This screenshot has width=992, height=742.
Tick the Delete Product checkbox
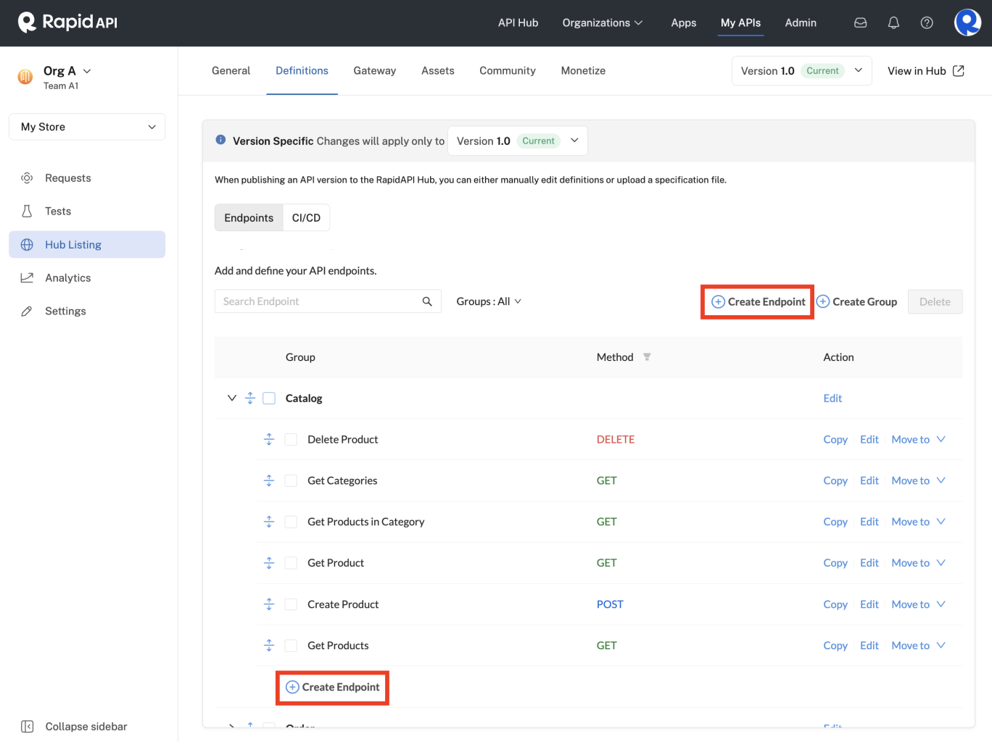(291, 440)
